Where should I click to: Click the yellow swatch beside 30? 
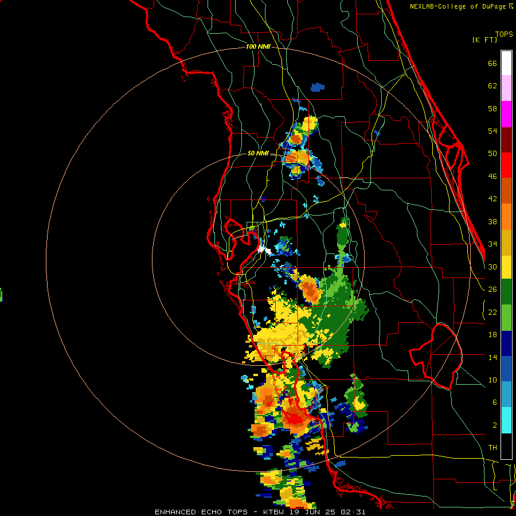tap(506, 267)
